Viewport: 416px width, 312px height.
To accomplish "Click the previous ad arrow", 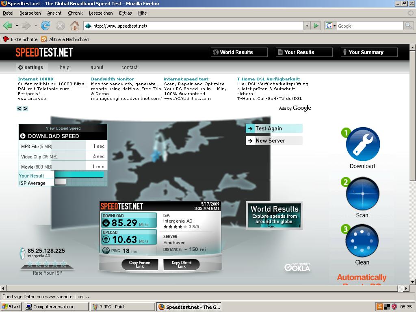I will [19, 108].
